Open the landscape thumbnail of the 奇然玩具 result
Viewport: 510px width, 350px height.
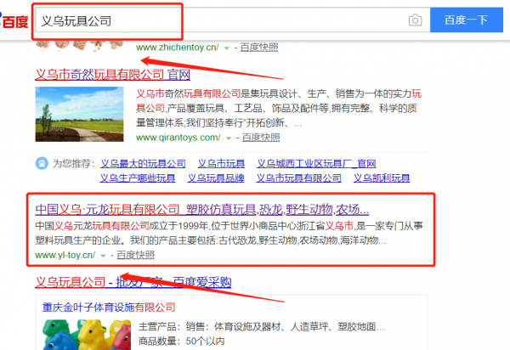click(x=79, y=114)
